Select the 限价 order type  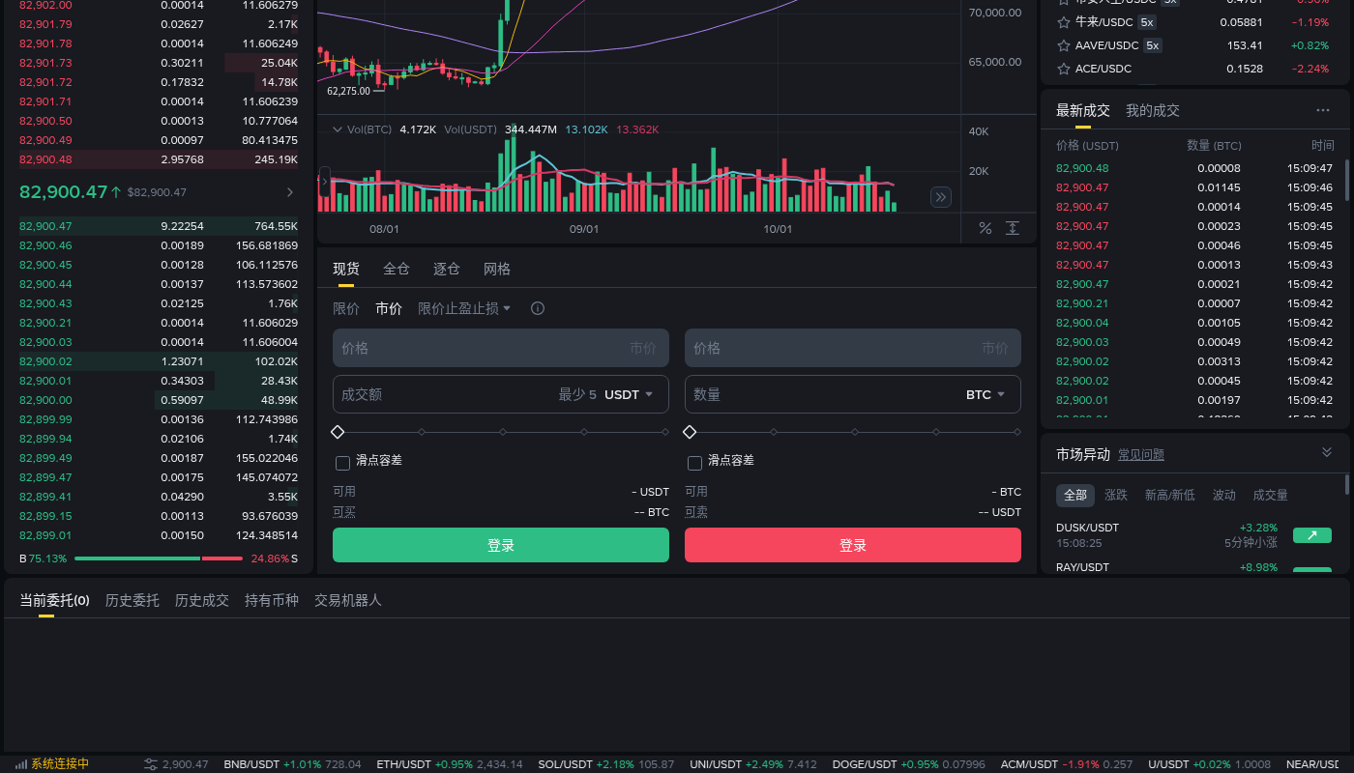346,308
